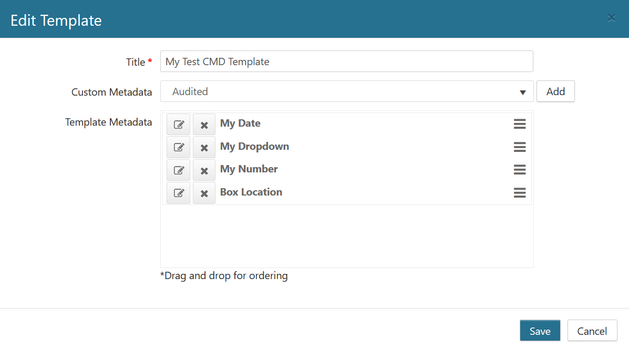Select the My Number row label
Viewport: 629px width, 349px height.
pos(249,169)
